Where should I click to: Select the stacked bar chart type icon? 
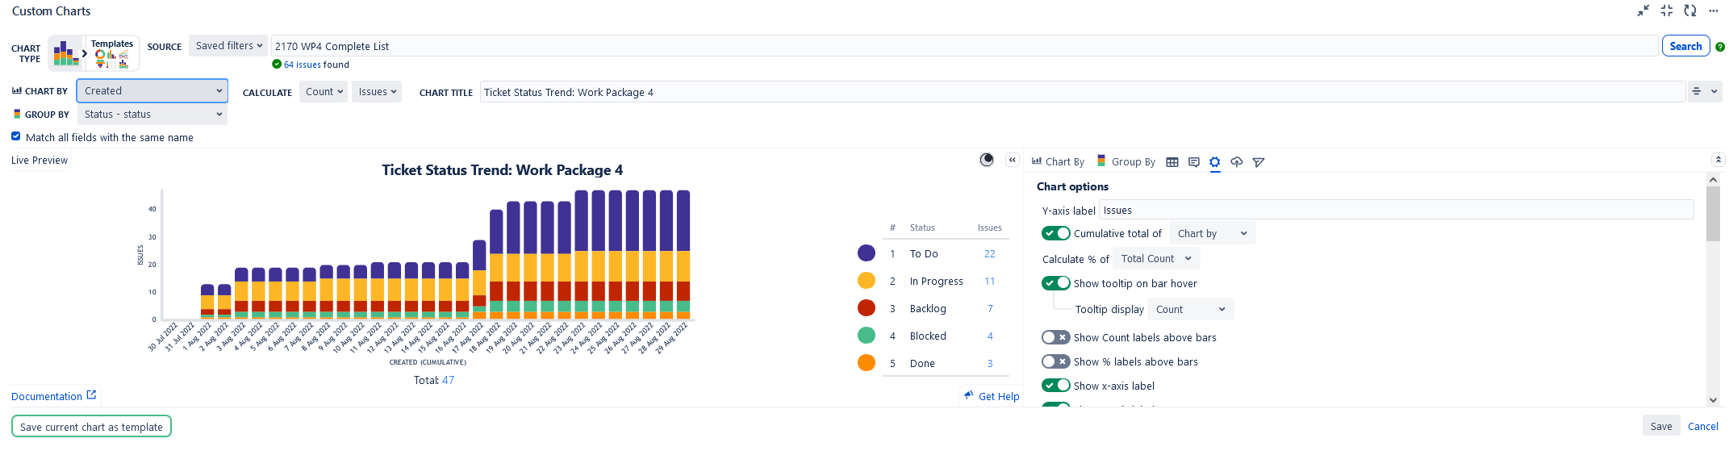(x=66, y=54)
